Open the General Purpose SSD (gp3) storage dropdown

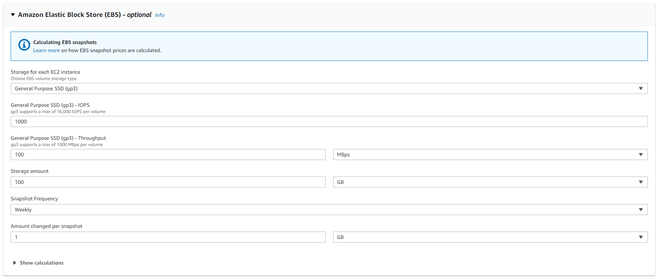[x=329, y=88]
